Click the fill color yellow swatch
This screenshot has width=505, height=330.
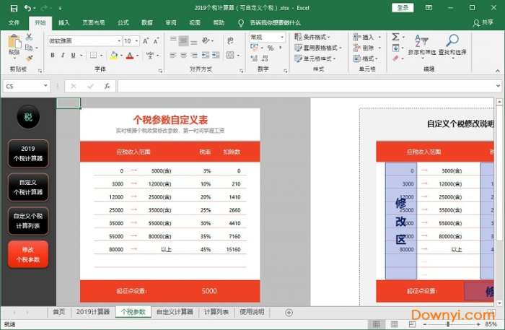pos(113,55)
